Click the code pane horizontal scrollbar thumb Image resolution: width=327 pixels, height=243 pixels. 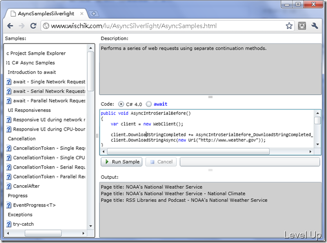pyautogui.click(x=188, y=151)
